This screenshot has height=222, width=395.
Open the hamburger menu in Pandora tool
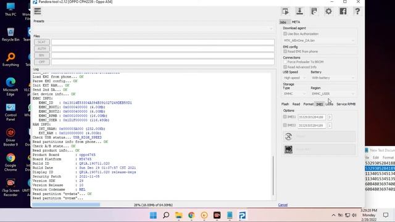38,11
